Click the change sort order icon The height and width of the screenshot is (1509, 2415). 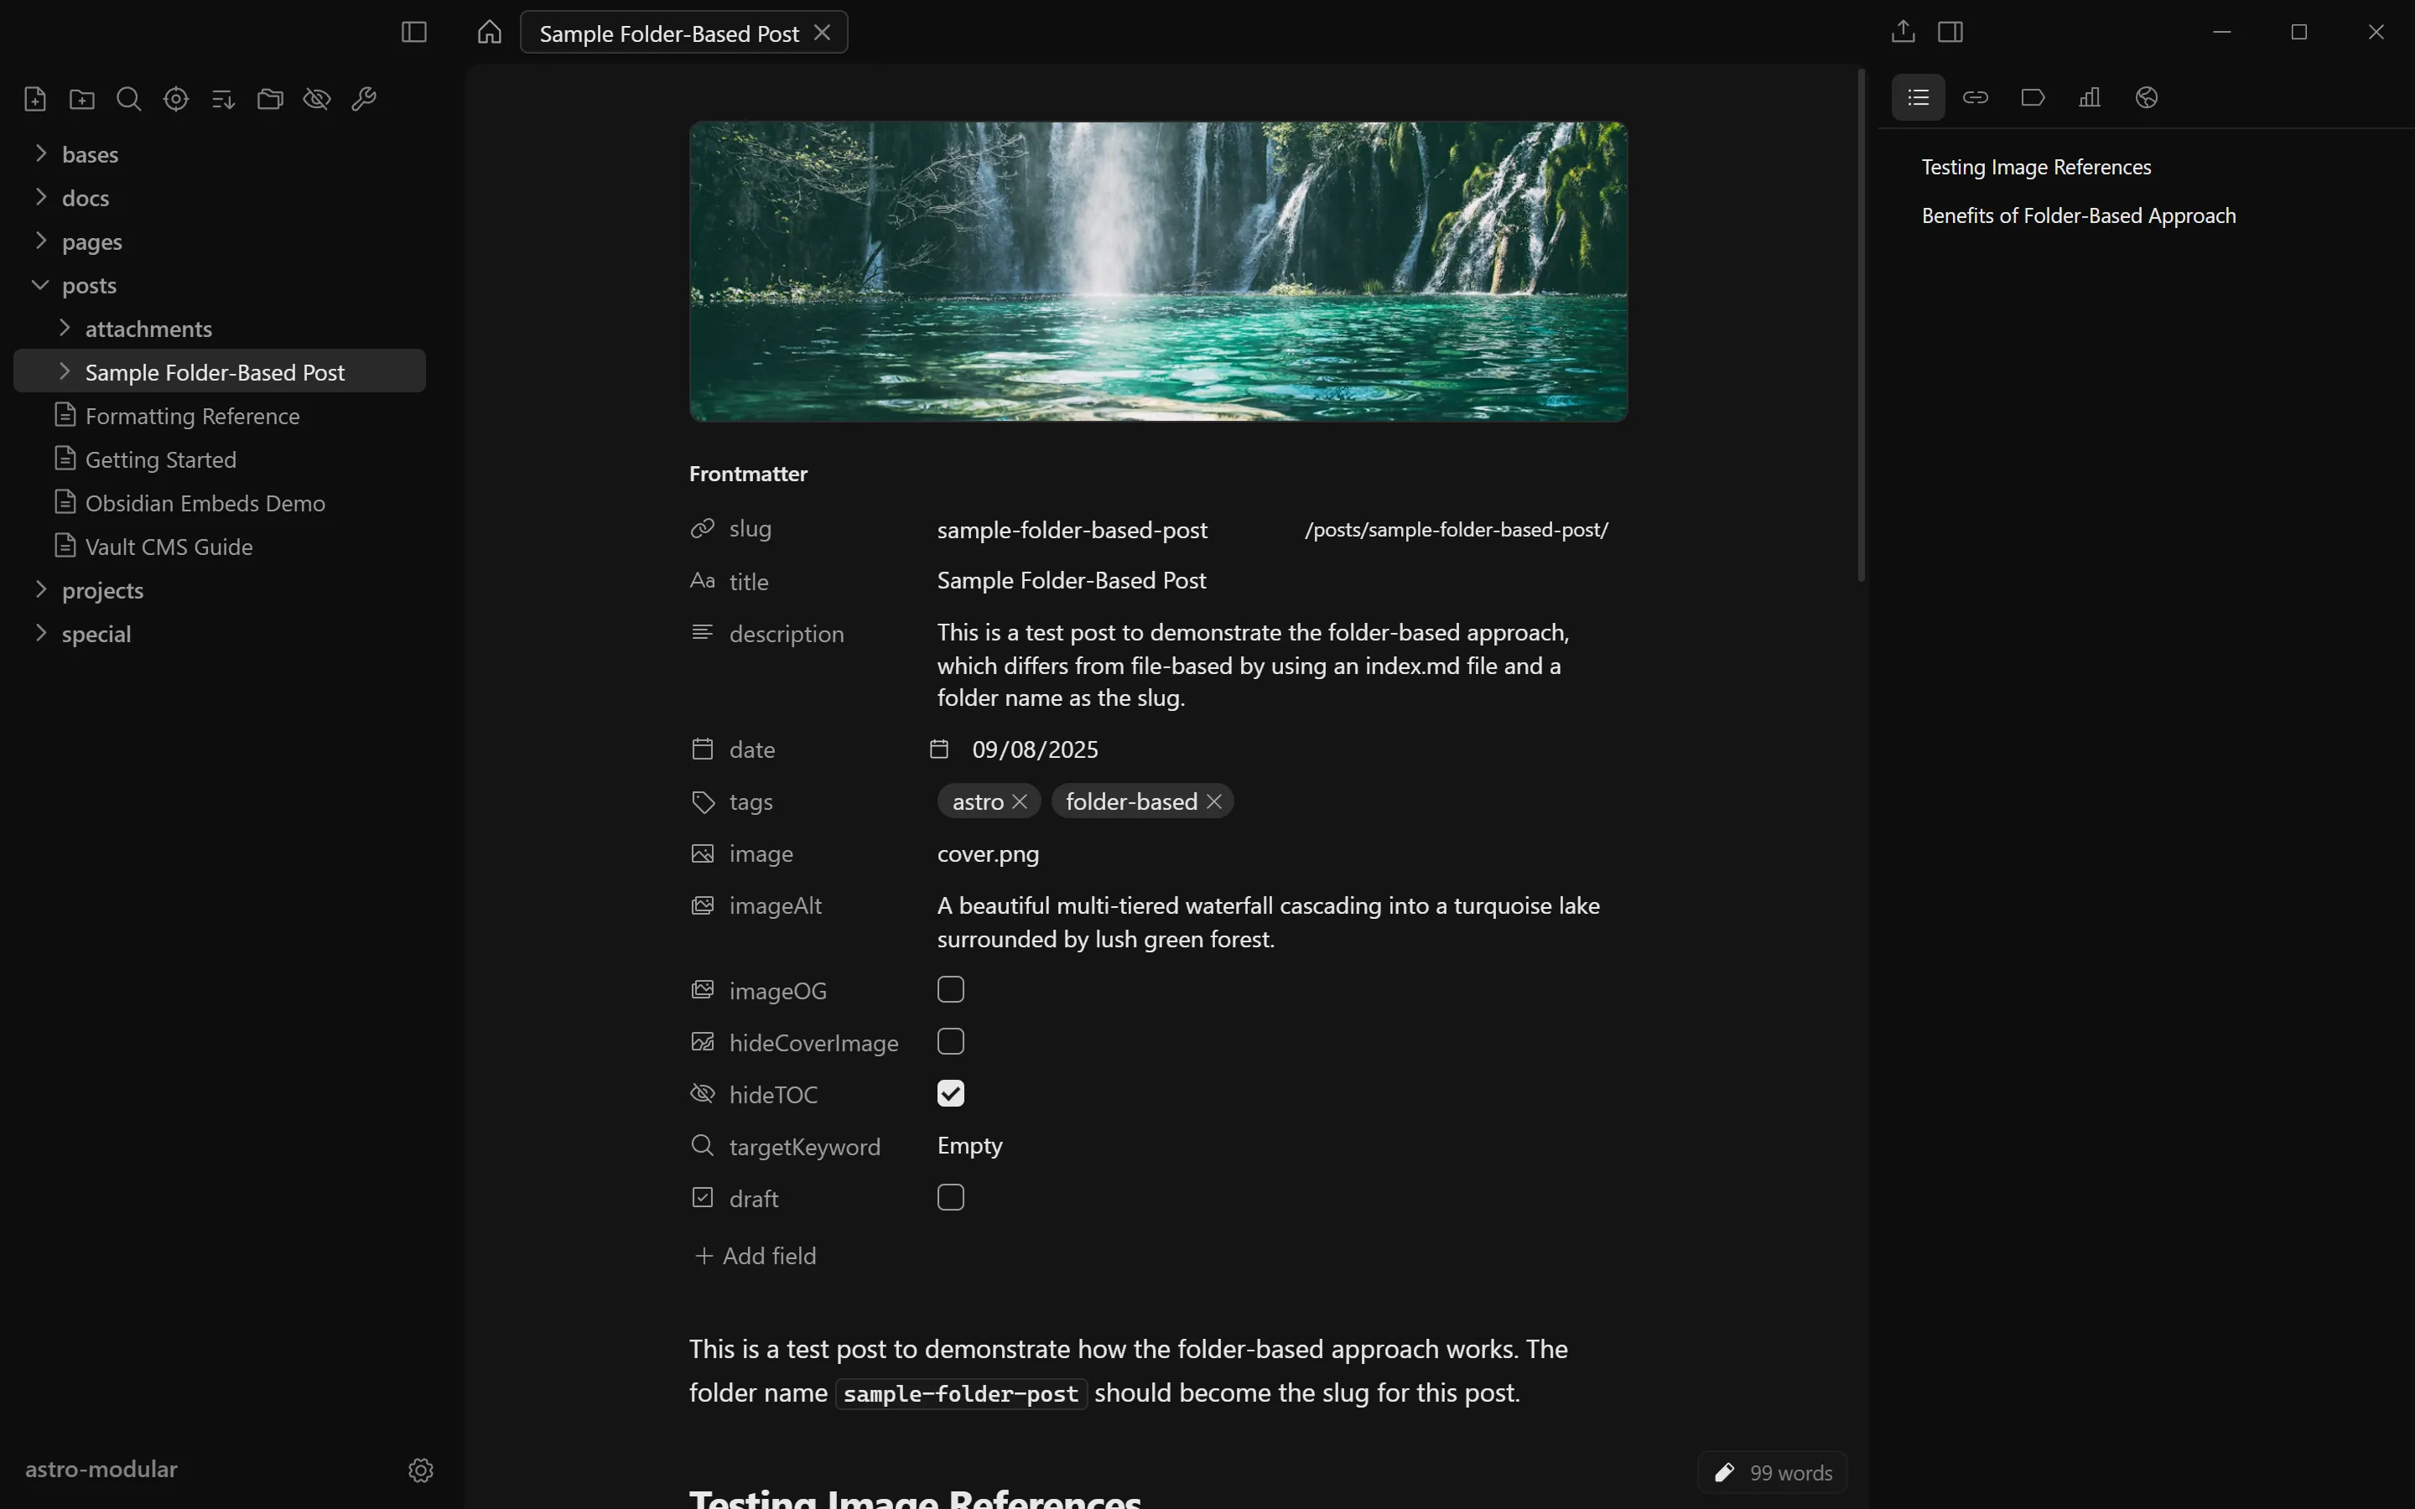(x=222, y=99)
